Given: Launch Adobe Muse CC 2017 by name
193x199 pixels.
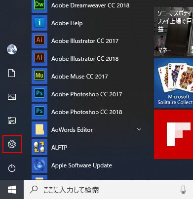Looking at the screenshot, I should click(x=79, y=77).
